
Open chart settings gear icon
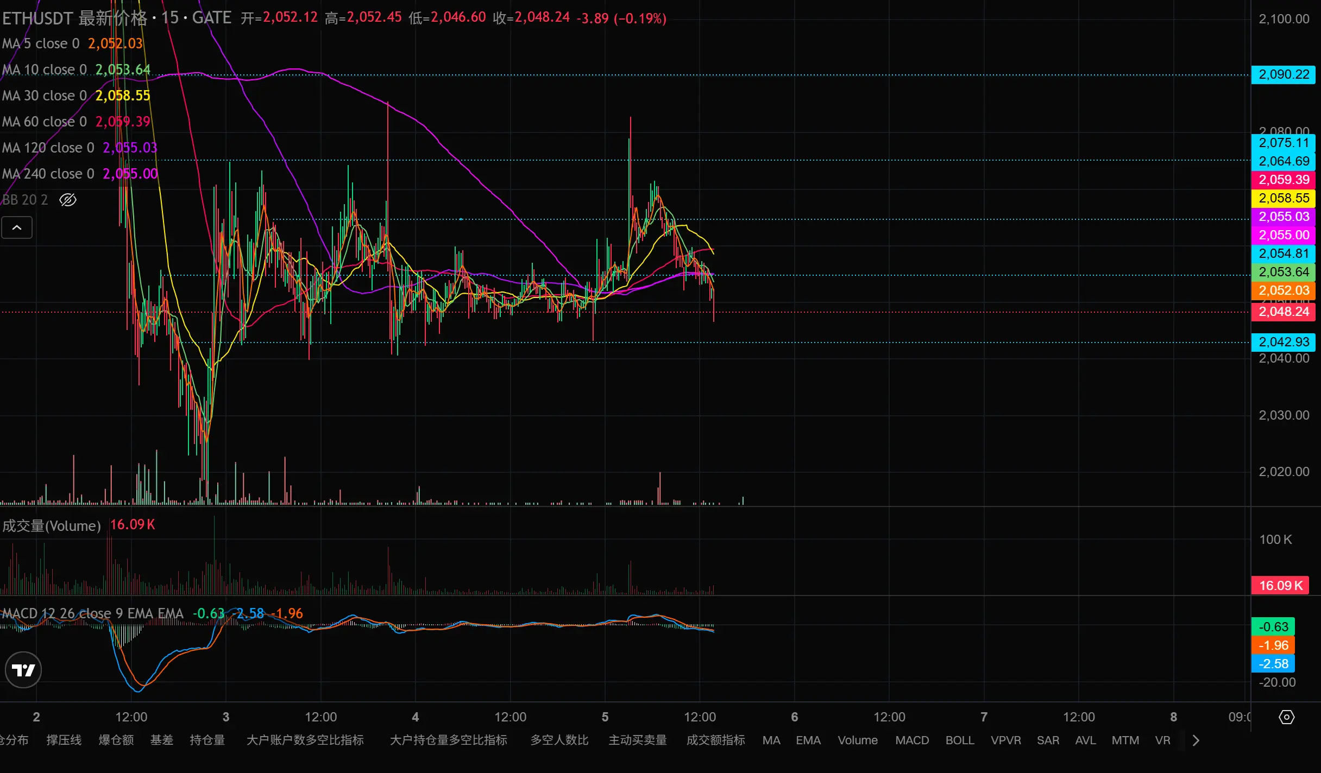pos(1286,717)
